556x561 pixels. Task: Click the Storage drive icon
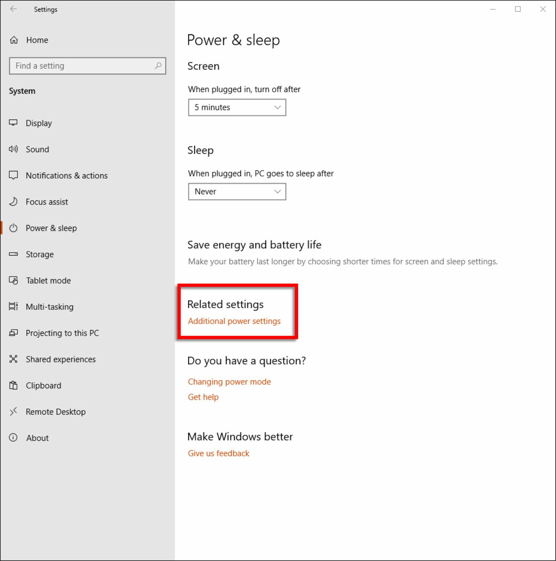coord(13,254)
